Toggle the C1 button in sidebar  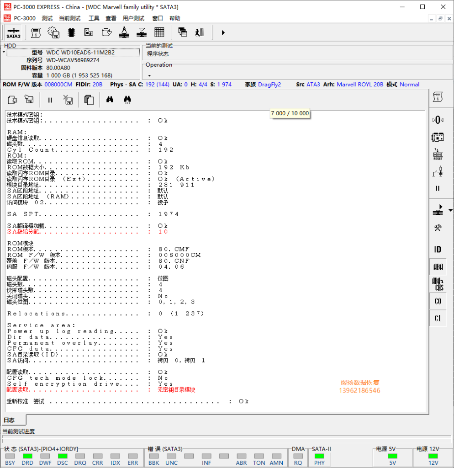click(438, 318)
